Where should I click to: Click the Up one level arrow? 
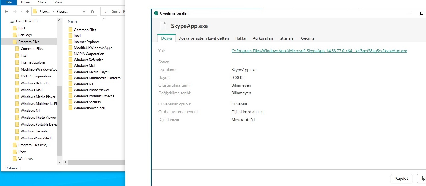point(28,11)
